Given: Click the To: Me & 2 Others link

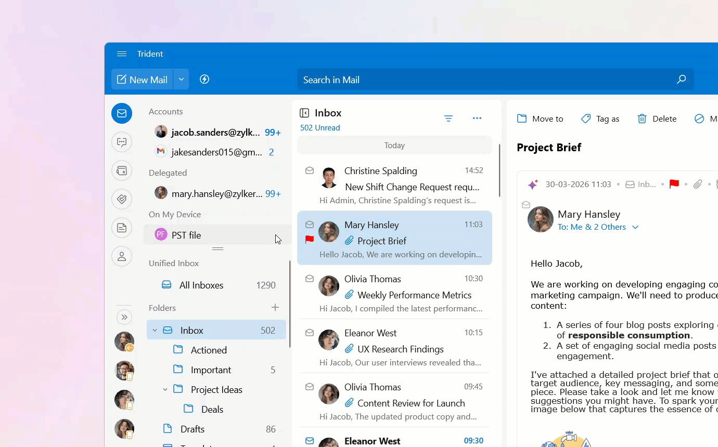Looking at the screenshot, I should tap(592, 227).
